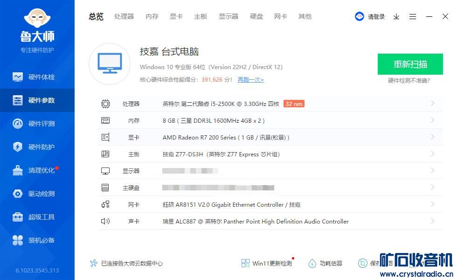Expand the 处理器 row chevron

click(433, 103)
